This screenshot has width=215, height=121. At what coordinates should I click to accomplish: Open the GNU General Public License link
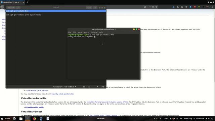(x=104, y=115)
